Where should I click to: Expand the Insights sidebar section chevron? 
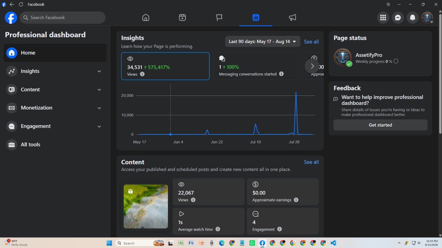click(99, 71)
